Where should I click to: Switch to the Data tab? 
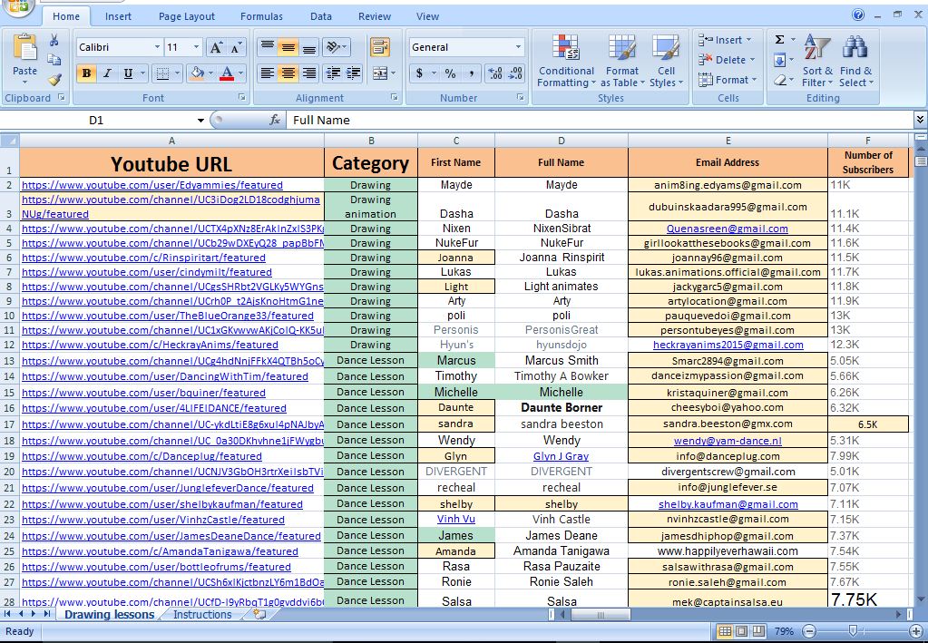(x=321, y=16)
